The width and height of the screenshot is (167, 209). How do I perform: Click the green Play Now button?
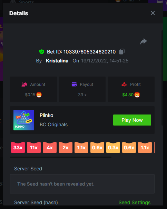point(132,120)
